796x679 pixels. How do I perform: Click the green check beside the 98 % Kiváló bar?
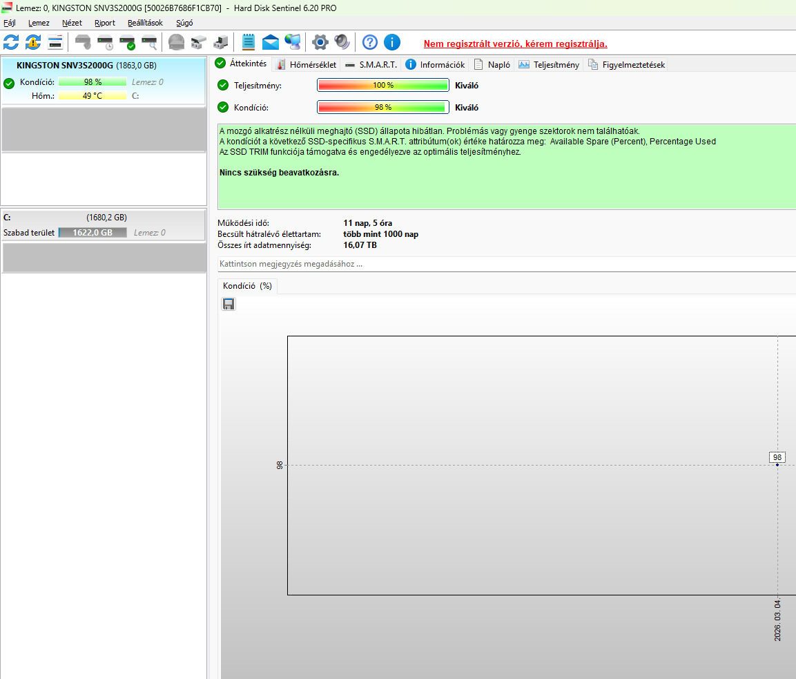click(223, 107)
